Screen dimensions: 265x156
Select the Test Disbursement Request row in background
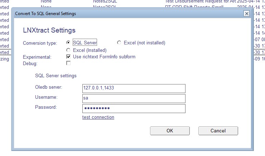[x=201, y=1]
